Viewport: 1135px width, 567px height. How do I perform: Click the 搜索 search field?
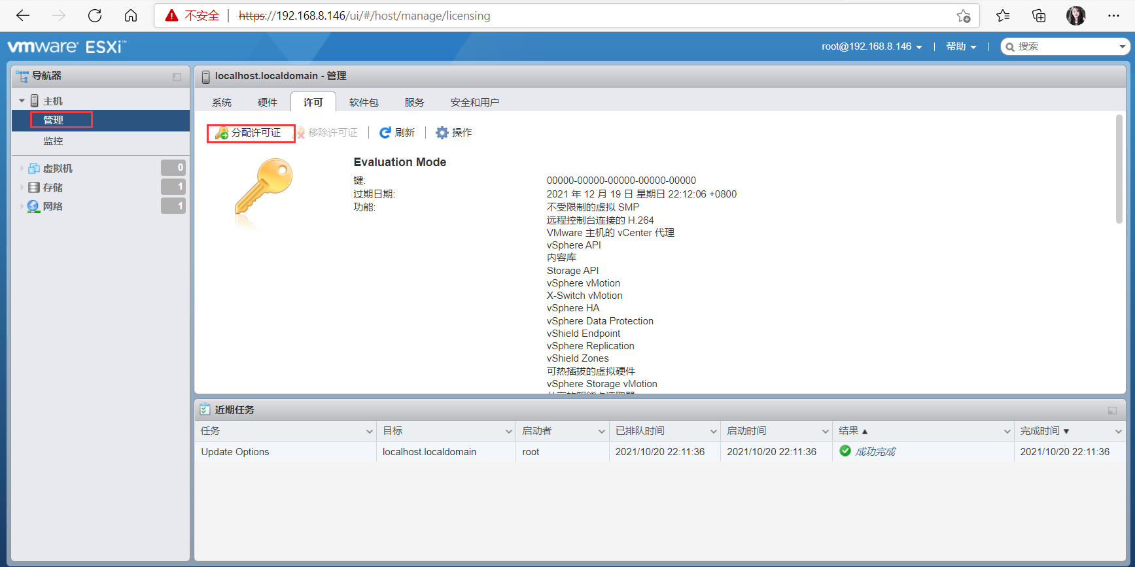click(1065, 46)
